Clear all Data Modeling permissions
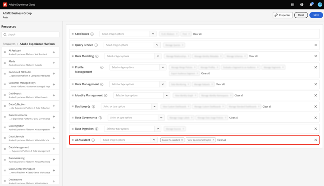324x186 pixels. (x=253, y=56)
